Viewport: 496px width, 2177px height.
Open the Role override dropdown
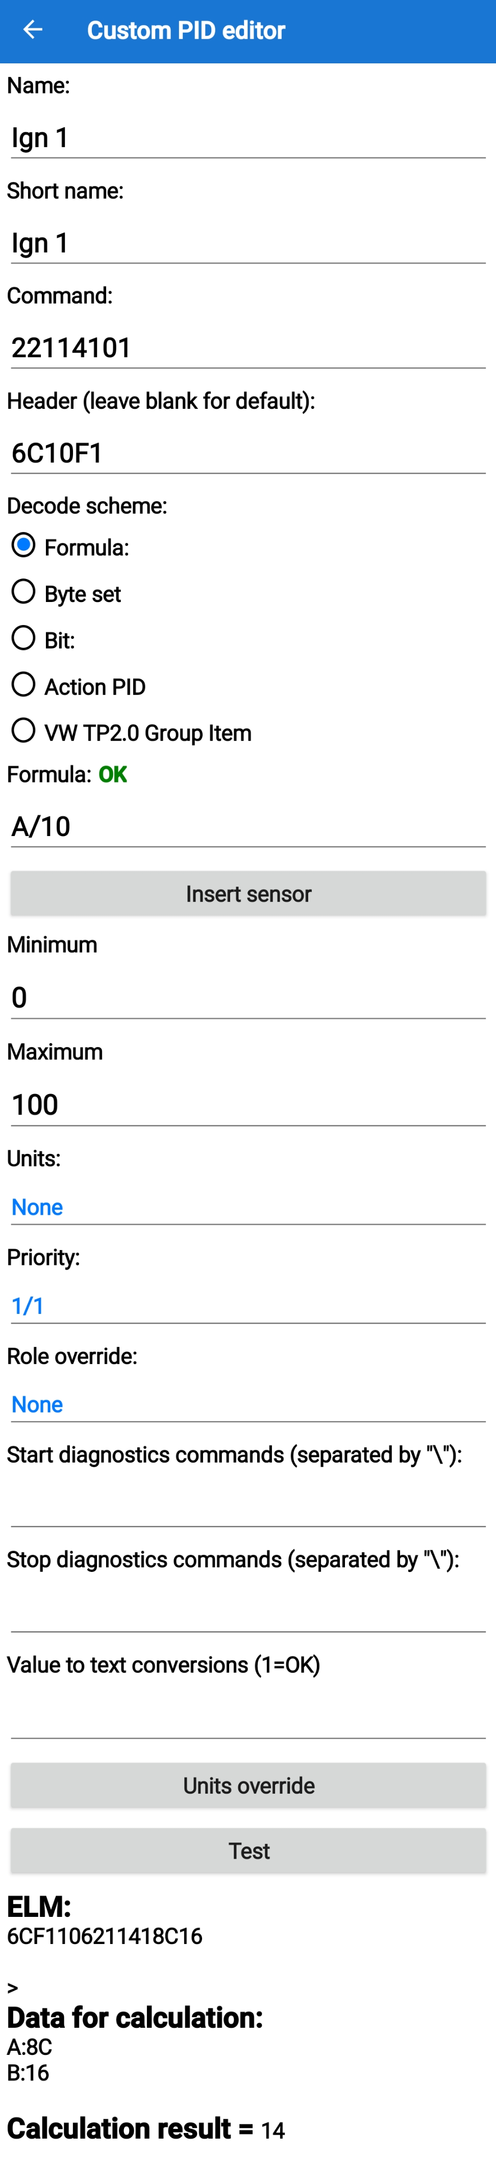(x=248, y=1404)
